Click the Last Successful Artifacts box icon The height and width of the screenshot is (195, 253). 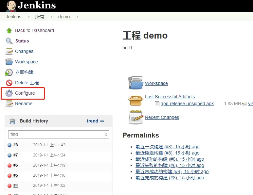pyautogui.click(x=136, y=101)
